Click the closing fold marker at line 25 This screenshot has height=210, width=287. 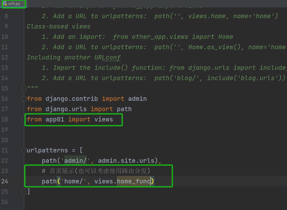24,191
